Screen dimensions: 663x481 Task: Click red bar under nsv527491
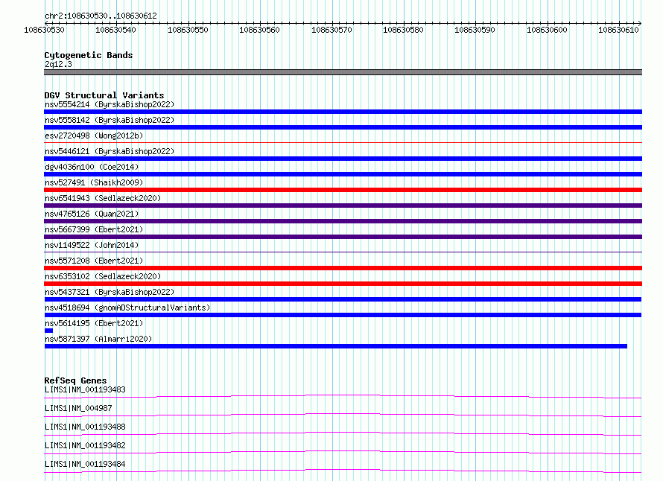click(x=343, y=190)
